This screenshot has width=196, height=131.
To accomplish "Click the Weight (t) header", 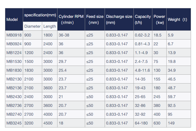I will (x=179, y=19).
